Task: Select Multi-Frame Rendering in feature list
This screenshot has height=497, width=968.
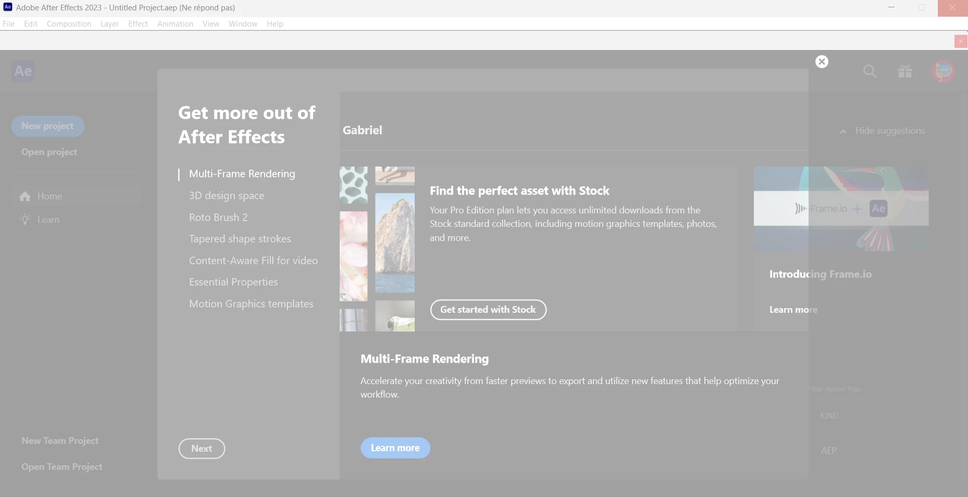Action: tap(242, 174)
